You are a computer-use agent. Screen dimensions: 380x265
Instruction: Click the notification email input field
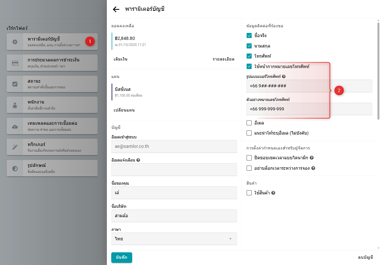174,169
